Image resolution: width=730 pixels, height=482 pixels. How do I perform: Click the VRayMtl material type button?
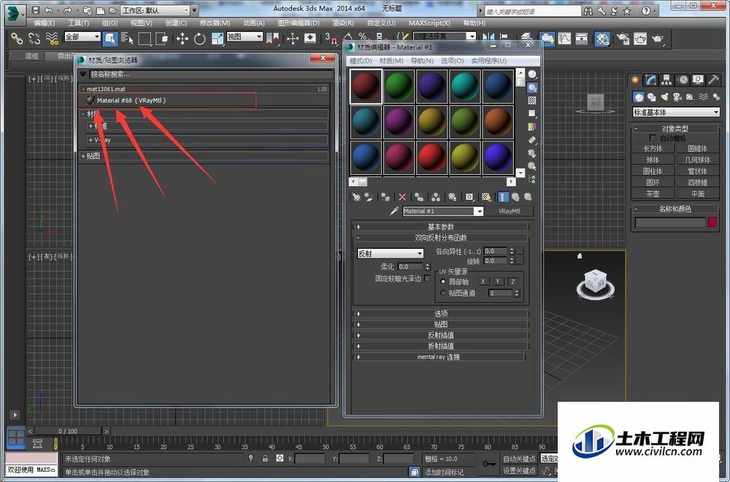coord(510,211)
